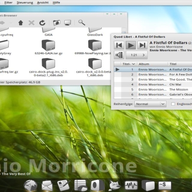Select the GlassDark folder

tap(95, 32)
